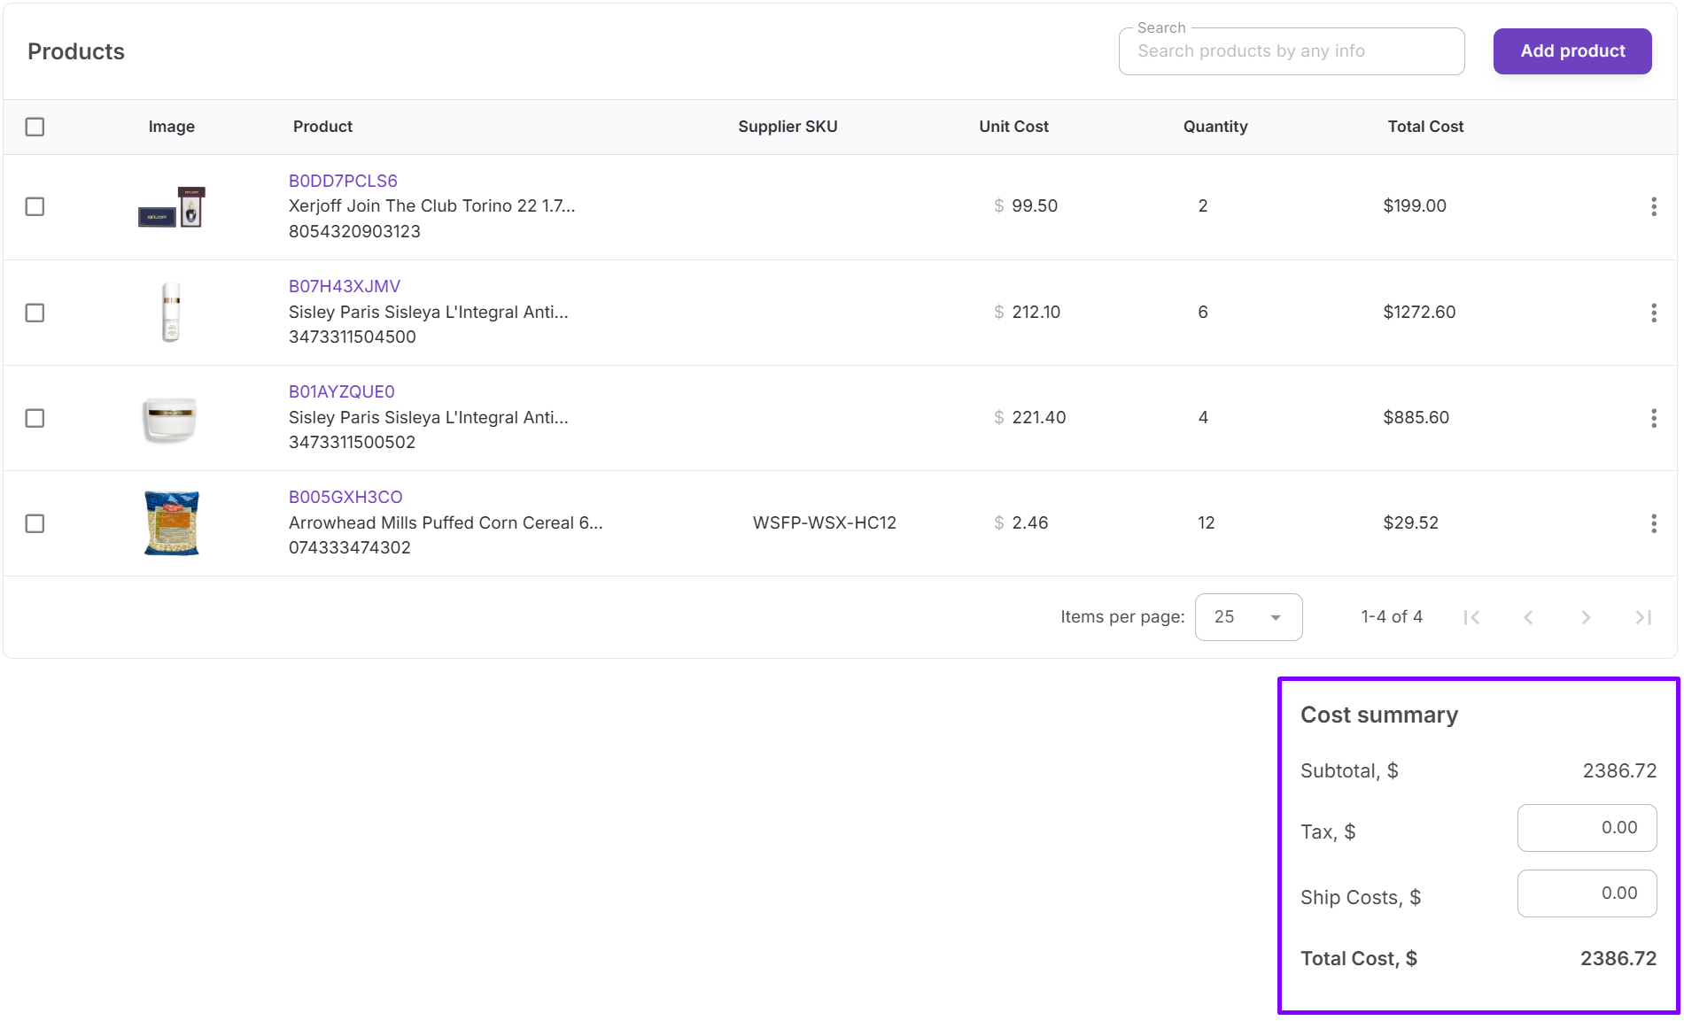Open more options for Arrowhead Mills cereal
The height and width of the screenshot is (1021, 1684).
coord(1653,523)
